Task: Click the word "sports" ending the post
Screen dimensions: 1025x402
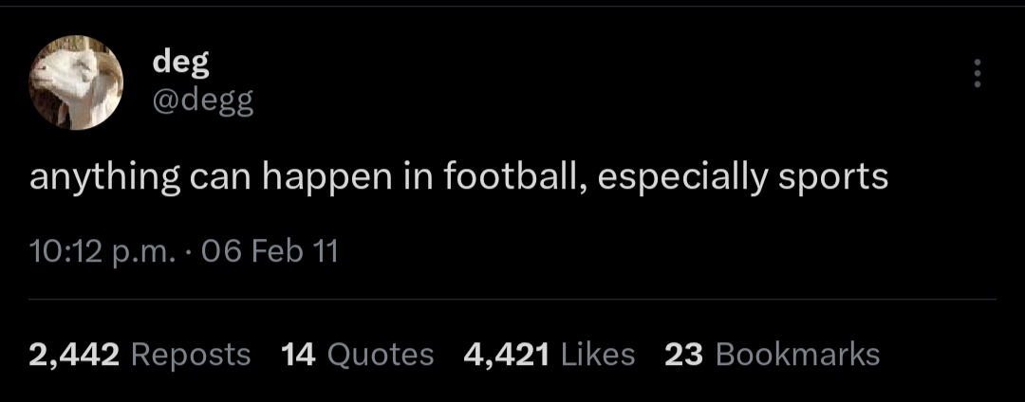Action: (835, 179)
